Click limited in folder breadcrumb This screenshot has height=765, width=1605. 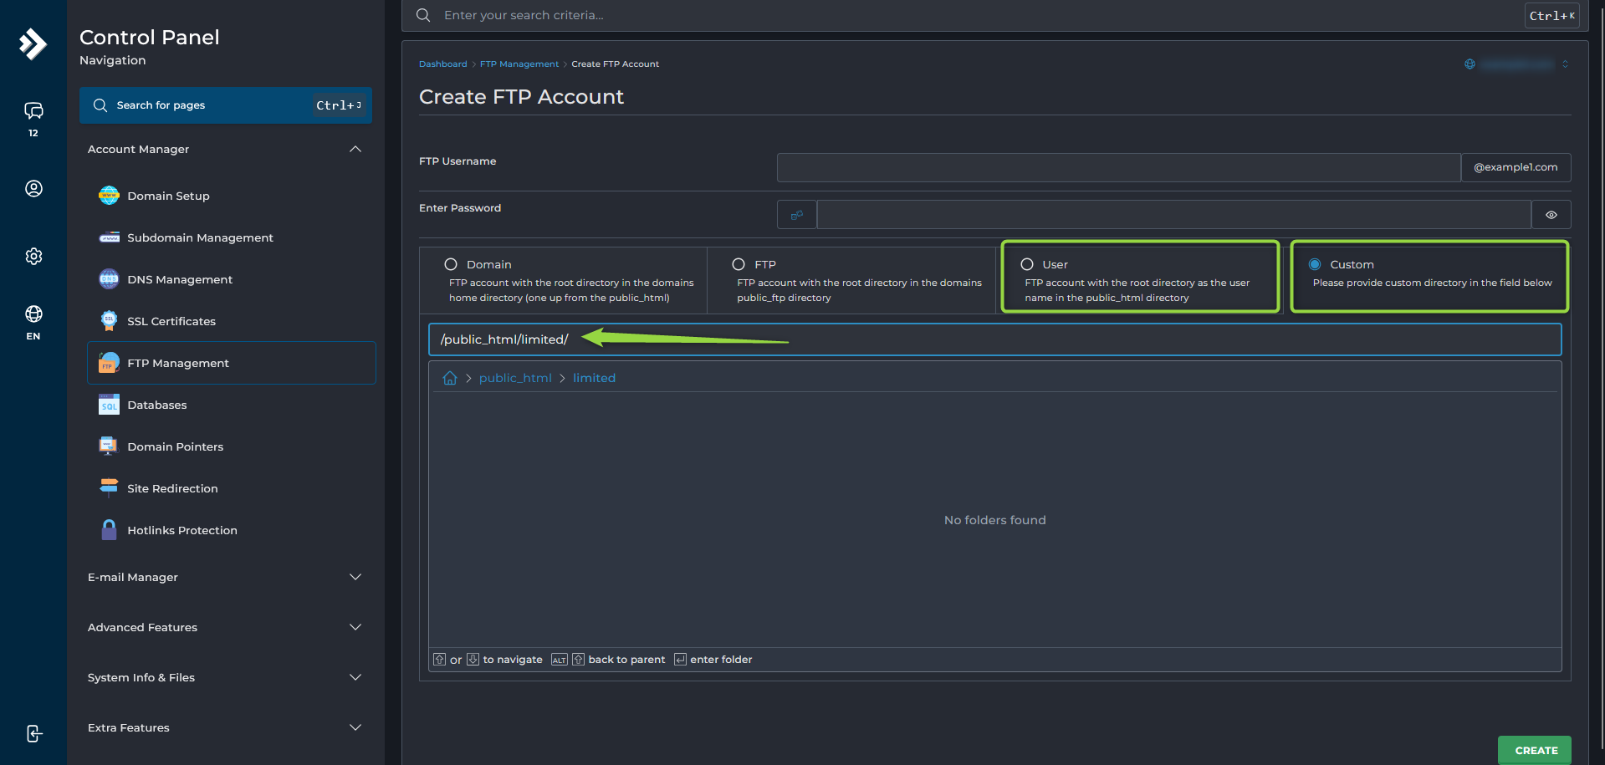[594, 378]
